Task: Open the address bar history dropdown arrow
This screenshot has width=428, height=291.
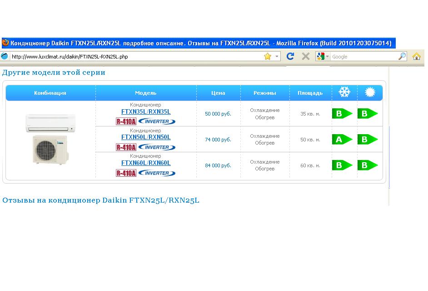Action: [277, 56]
